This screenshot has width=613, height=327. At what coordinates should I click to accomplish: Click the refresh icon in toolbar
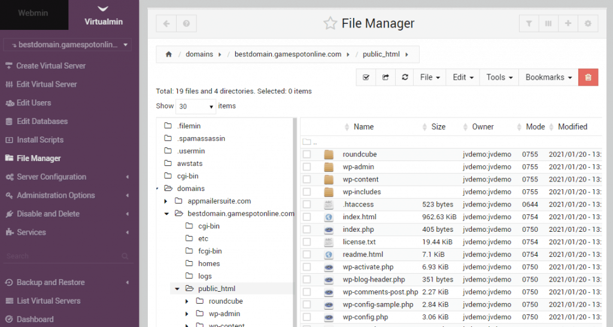point(405,77)
